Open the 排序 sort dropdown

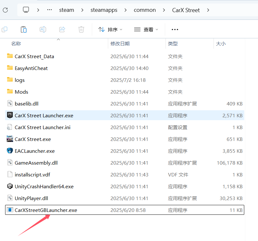click(x=110, y=29)
